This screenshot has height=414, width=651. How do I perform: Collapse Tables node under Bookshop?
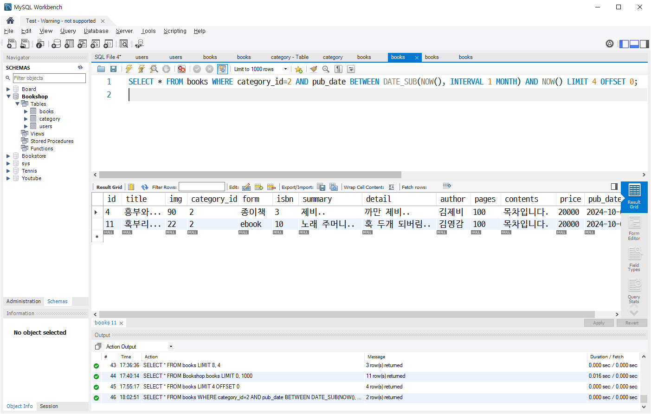18,104
